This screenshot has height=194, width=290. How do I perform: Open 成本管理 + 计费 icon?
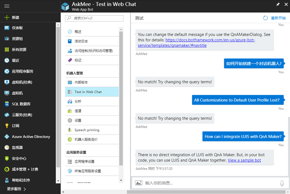point(6,169)
